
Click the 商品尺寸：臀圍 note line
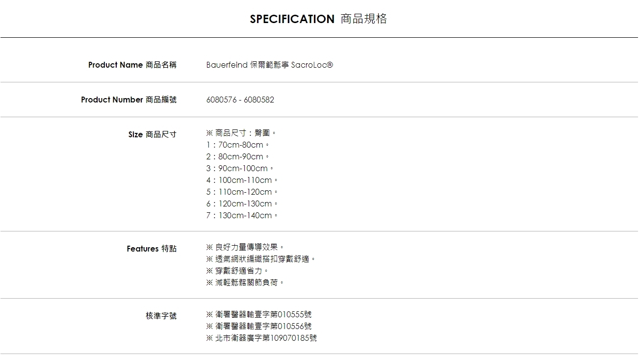(x=241, y=133)
